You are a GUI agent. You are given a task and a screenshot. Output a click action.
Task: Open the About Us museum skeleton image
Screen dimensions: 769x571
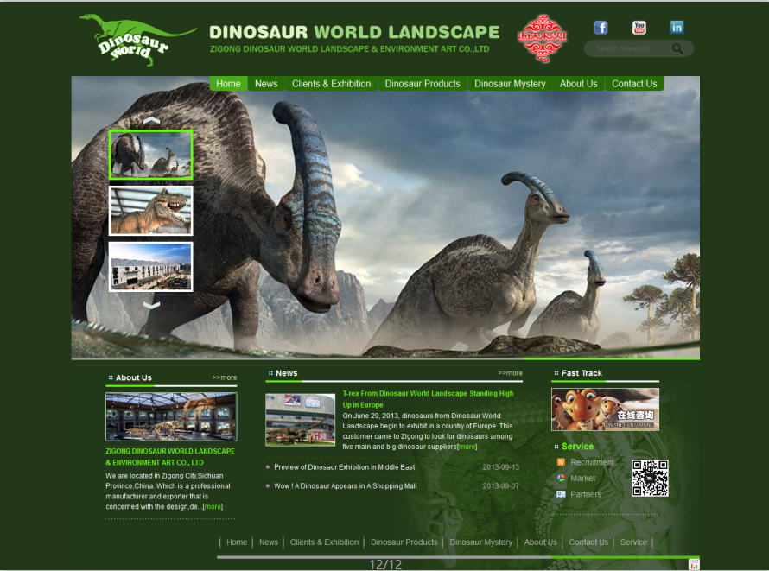point(171,416)
